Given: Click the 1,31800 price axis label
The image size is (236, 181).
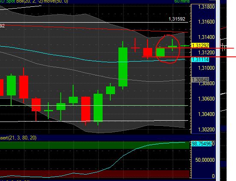Looking at the screenshot, I should [x=206, y=7].
